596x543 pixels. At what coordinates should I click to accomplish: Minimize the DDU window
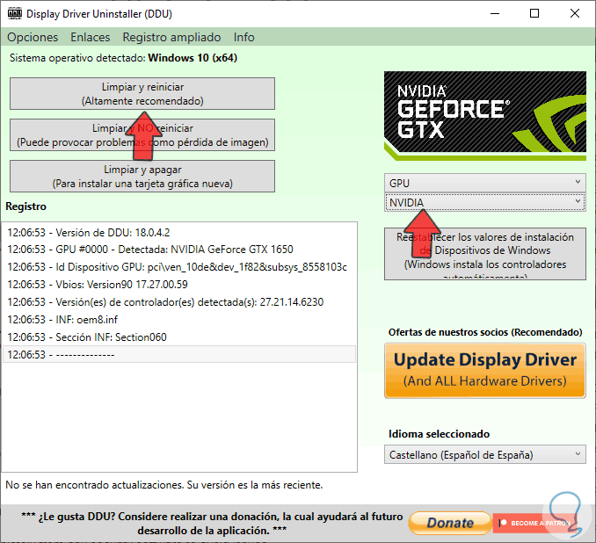click(495, 14)
